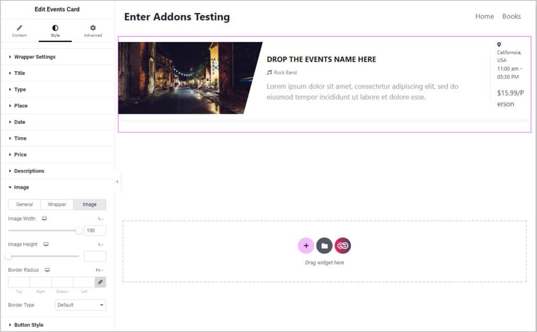537x332 pixels.
Task: Click Home navigation link
Action: [x=484, y=16]
